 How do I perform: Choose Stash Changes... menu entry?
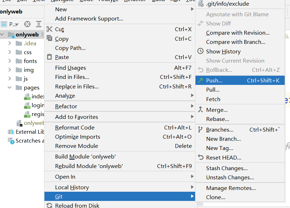[227, 168]
